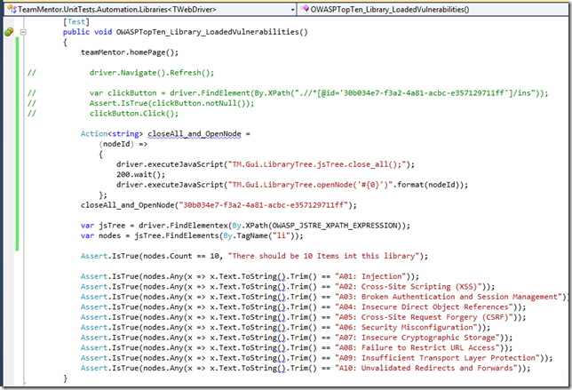Viewport: 572px width, 390px height.
Task: Click the "A02: Cross-Site Scripting (XSS)" string
Action: (409, 287)
